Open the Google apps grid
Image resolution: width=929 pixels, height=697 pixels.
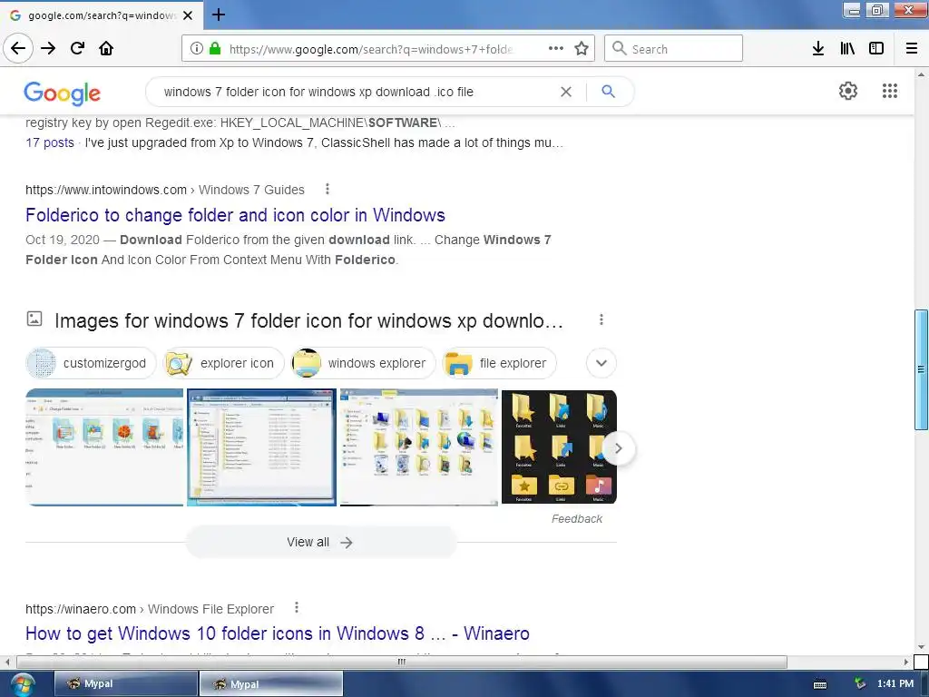pos(889,91)
